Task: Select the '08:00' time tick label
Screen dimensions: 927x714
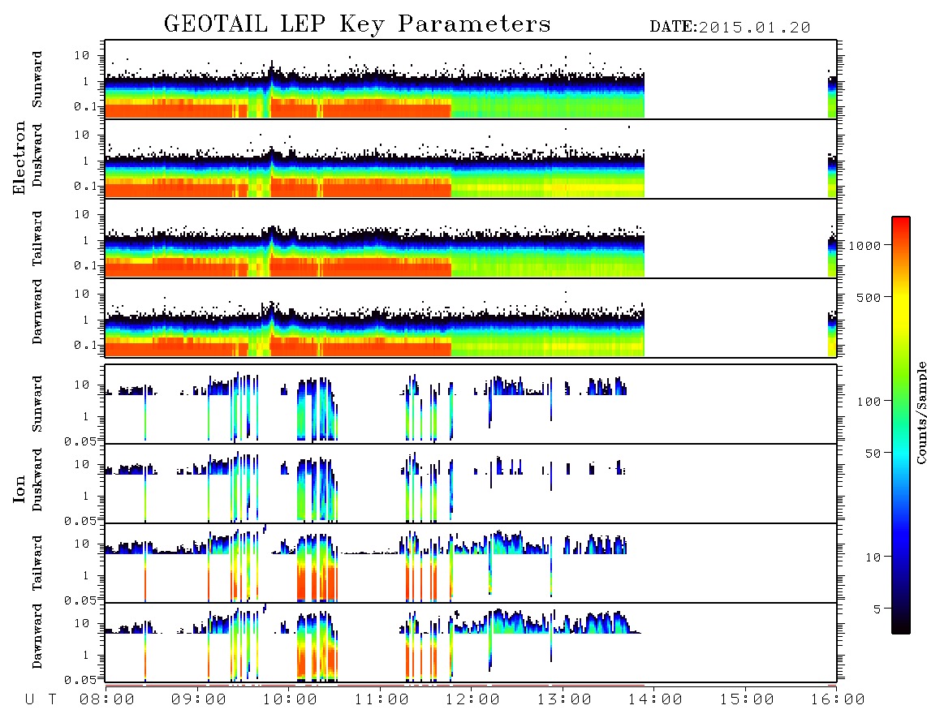Action: (107, 699)
